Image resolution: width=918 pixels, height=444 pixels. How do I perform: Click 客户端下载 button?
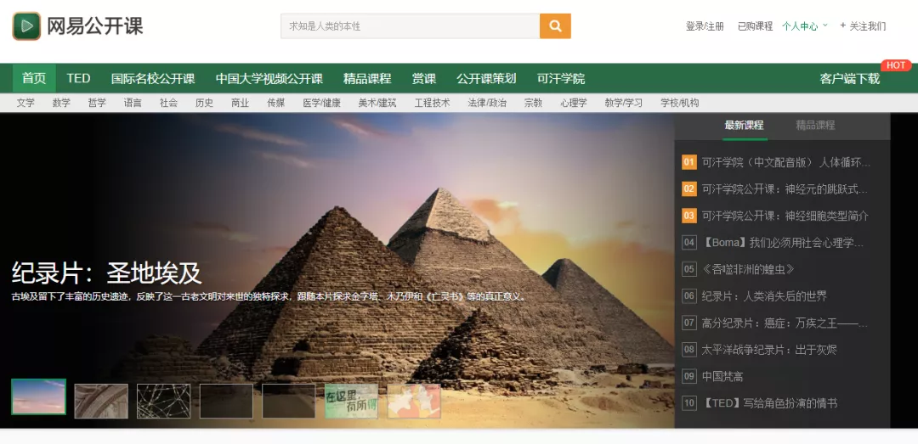click(849, 79)
